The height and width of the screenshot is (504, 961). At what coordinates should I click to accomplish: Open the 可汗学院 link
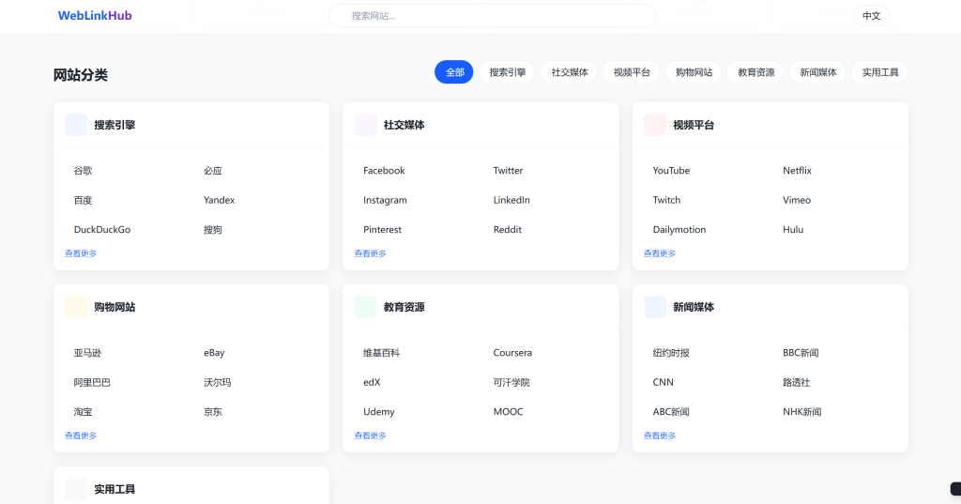coord(511,382)
